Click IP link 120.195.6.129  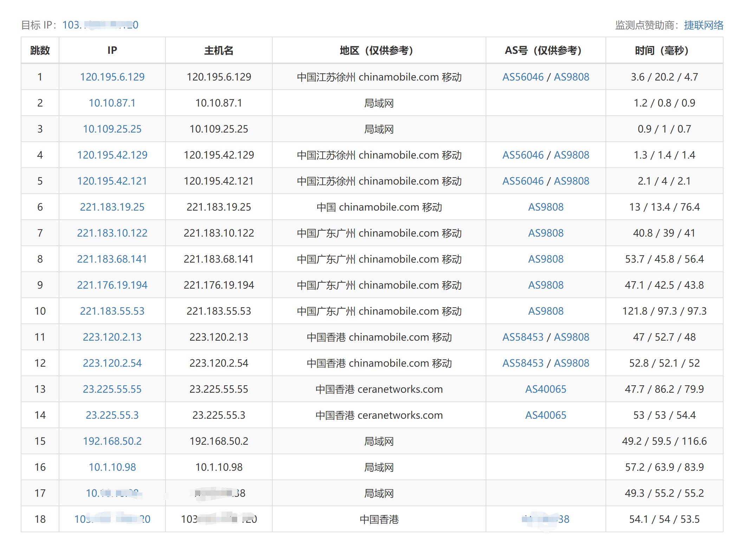[112, 77]
